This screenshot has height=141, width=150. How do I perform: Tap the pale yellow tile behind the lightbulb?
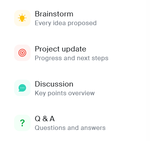tap(22, 18)
